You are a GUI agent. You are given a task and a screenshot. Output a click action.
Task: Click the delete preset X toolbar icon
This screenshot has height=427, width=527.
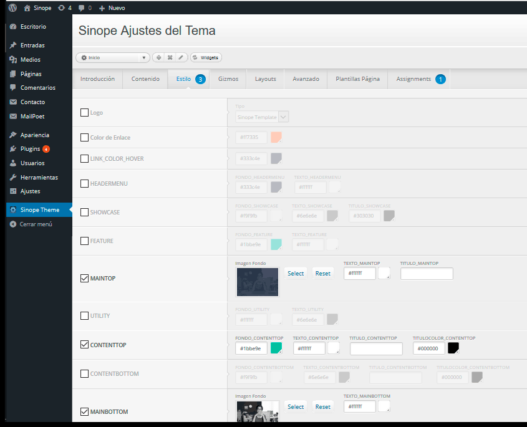(x=170, y=57)
